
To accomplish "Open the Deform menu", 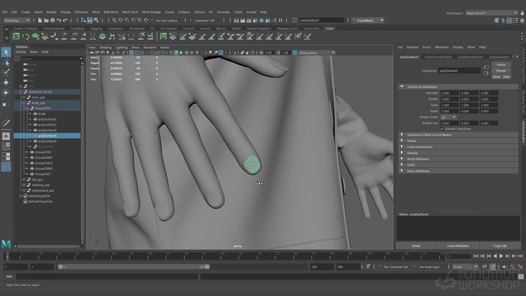I will pos(199,12).
